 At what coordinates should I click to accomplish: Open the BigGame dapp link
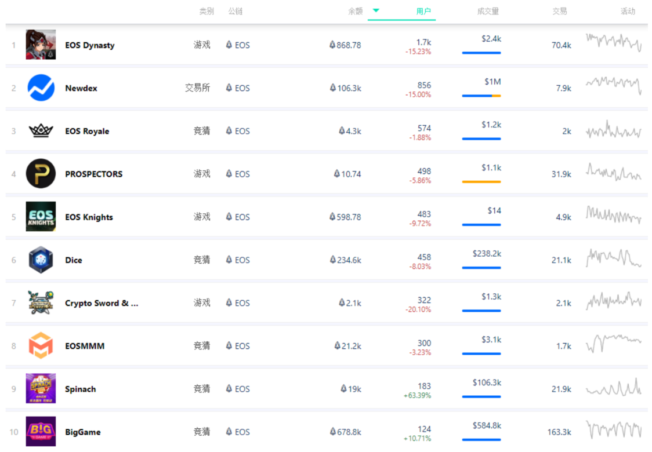pyautogui.click(x=83, y=432)
